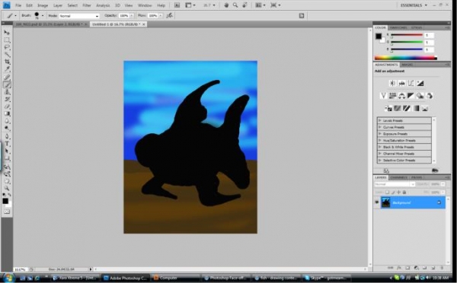Open the Analysis menu

click(x=103, y=5)
